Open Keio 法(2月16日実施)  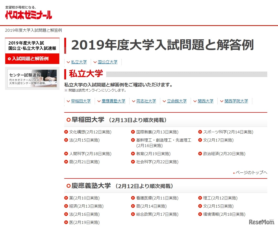tap(84, 214)
